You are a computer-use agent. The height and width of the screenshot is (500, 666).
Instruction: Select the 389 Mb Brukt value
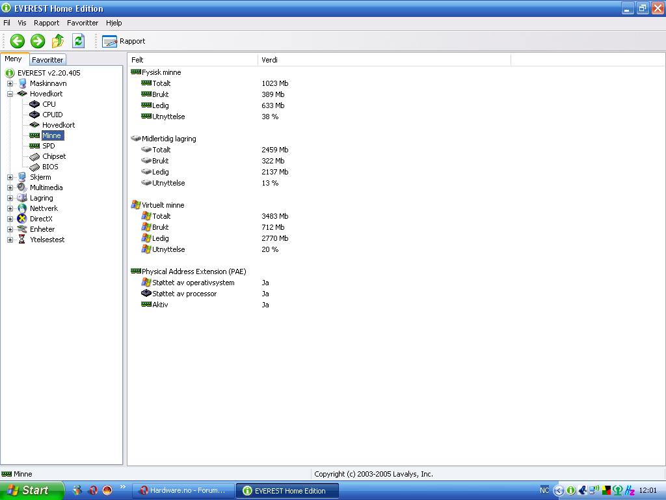[x=273, y=94]
